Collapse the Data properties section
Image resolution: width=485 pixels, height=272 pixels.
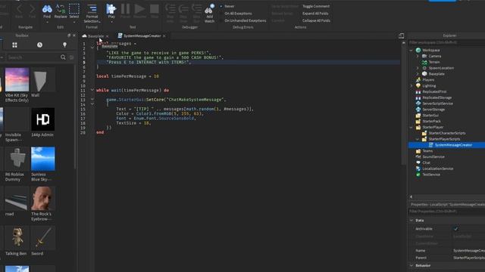(x=411, y=221)
